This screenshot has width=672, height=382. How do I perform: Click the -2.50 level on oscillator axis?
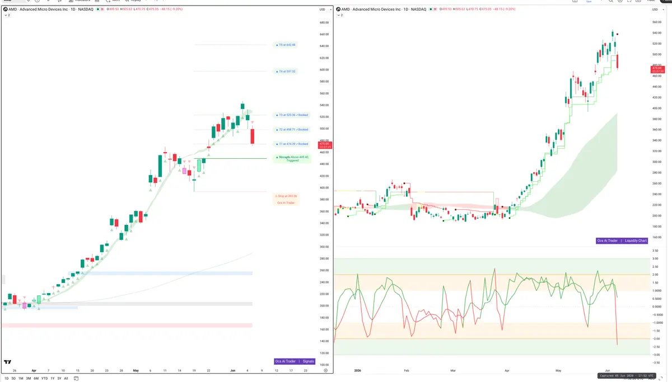click(x=655, y=347)
